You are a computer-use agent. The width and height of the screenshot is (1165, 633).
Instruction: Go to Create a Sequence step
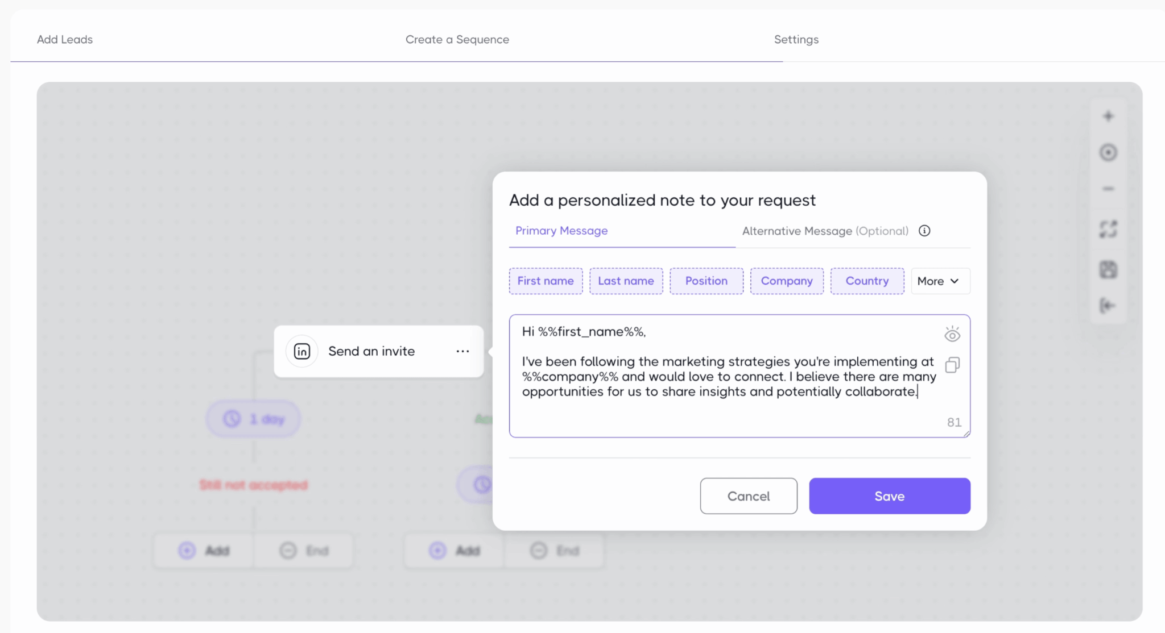[x=457, y=39]
